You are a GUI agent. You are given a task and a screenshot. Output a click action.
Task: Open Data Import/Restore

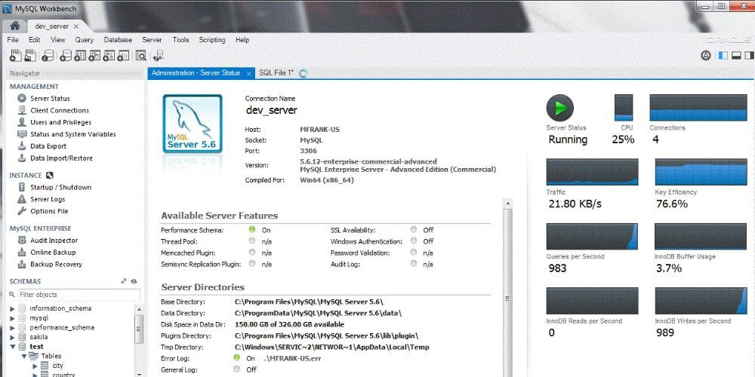click(x=61, y=158)
